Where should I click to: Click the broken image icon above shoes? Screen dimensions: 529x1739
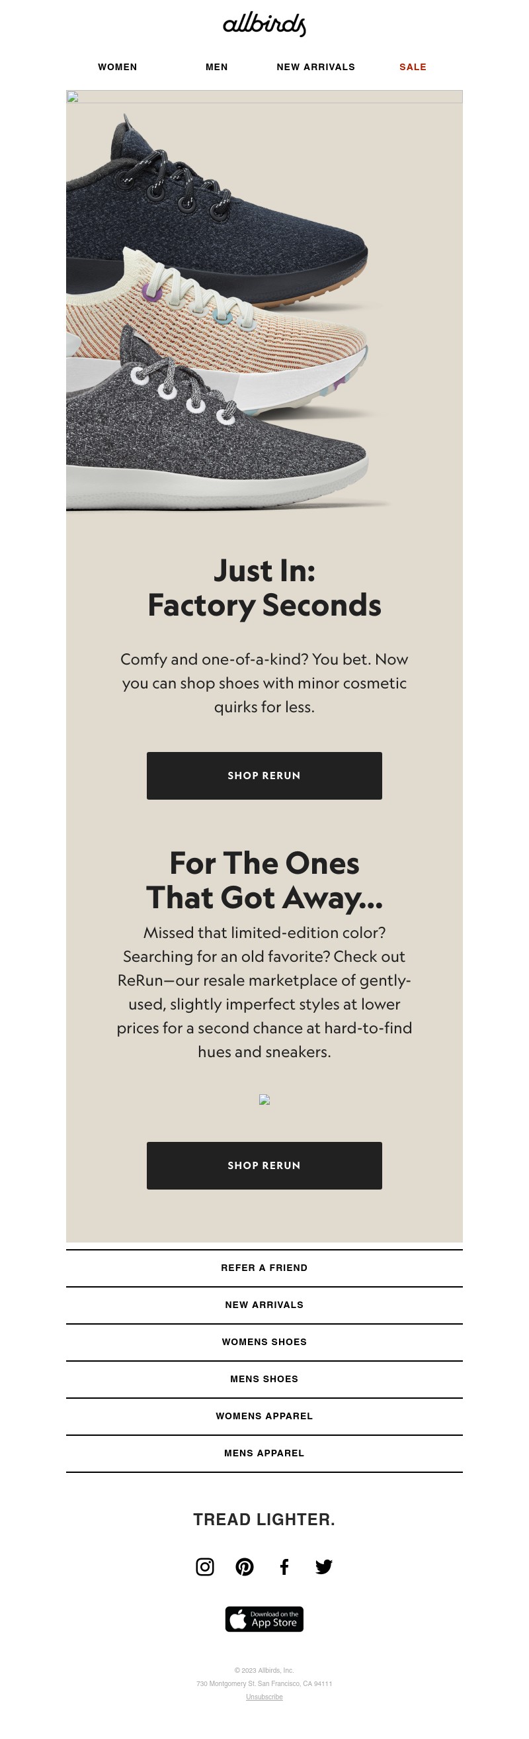point(73,97)
